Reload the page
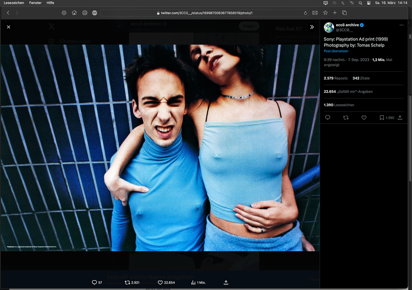The height and width of the screenshot is (290, 412). pos(305,13)
